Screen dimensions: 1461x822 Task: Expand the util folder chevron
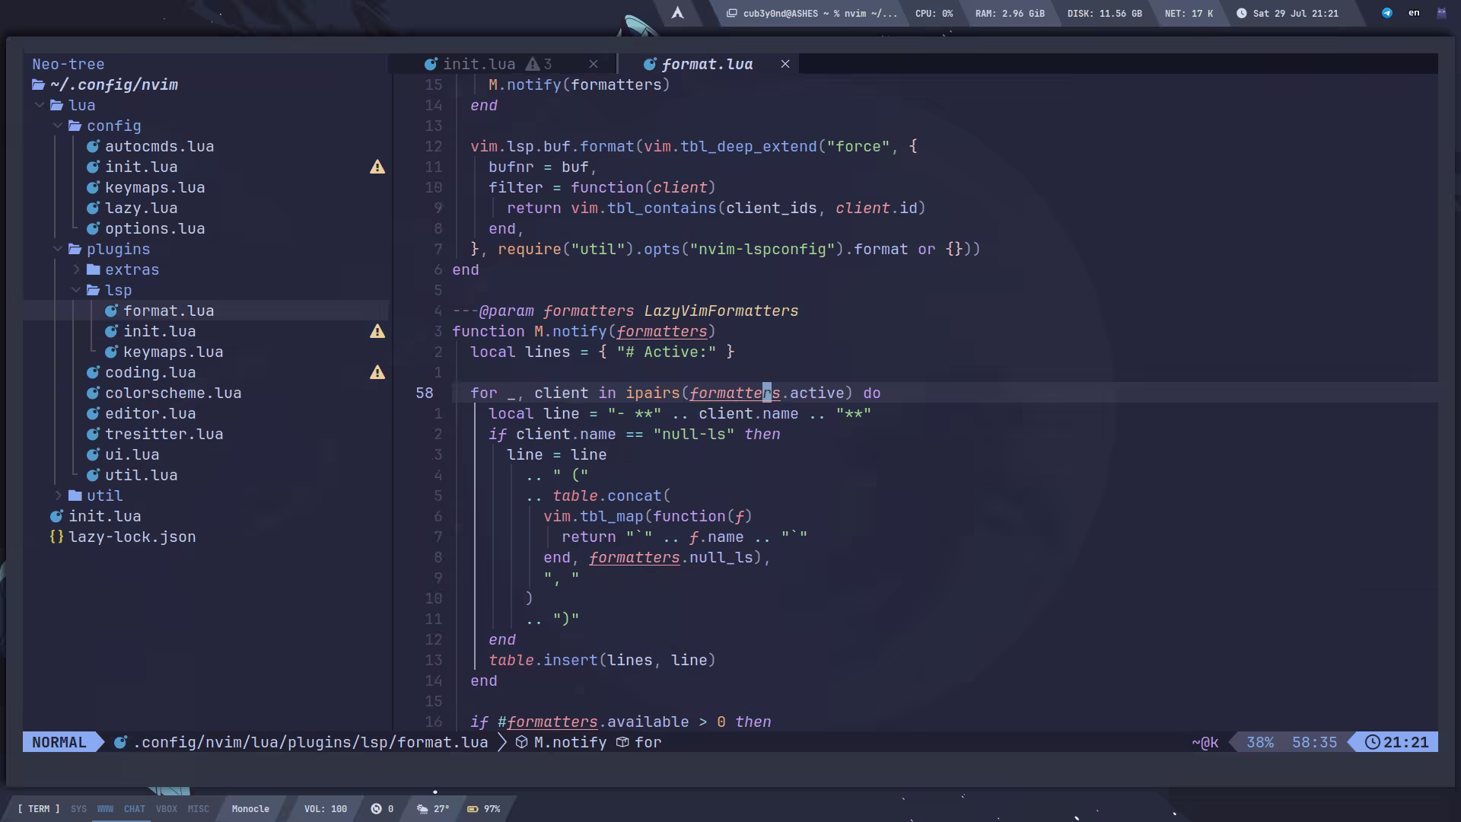coord(58,495)
